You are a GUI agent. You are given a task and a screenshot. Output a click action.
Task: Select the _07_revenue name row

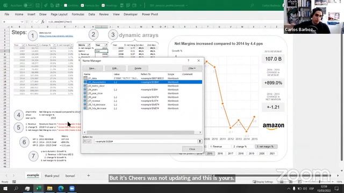pos(142,101)
